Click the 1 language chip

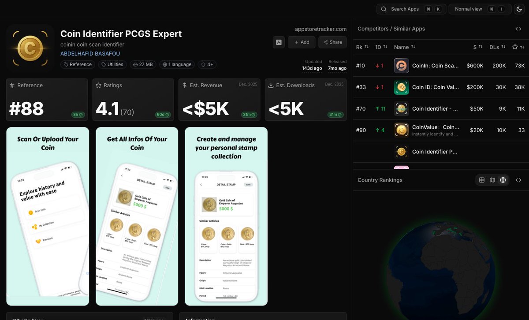coord(177,64)
